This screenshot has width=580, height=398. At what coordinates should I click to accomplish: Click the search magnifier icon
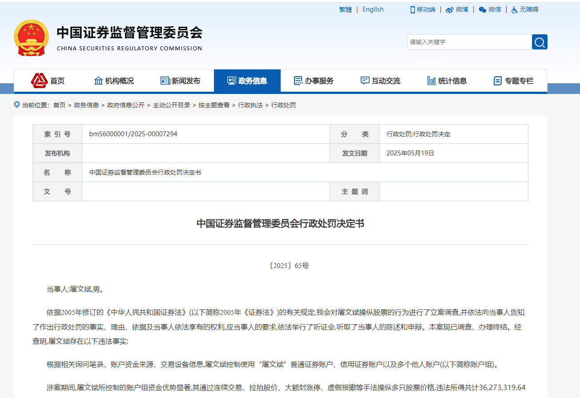click(x=540, y=42)
